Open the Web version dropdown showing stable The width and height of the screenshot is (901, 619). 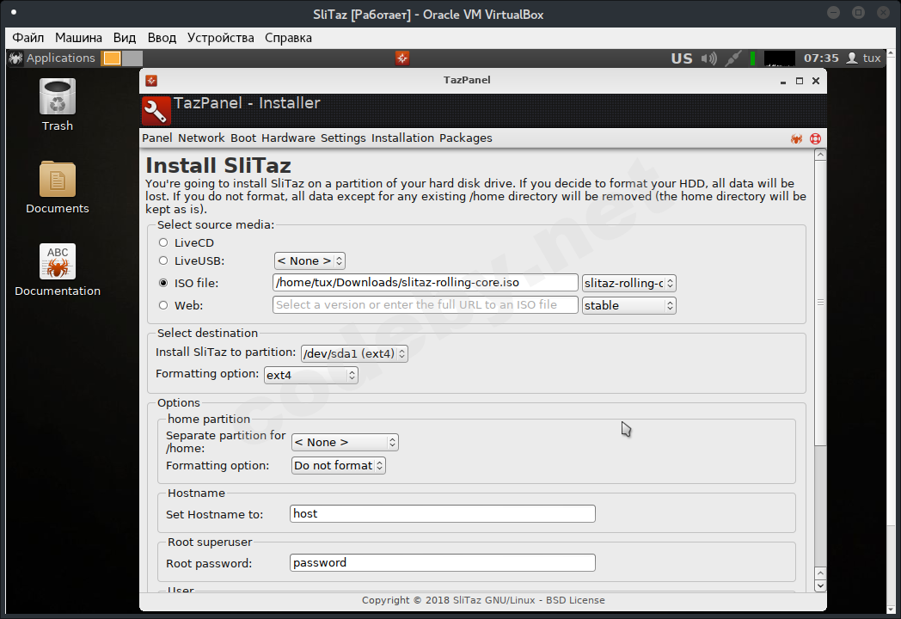click(x=628, y=305)
